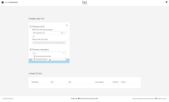Viewport: 169px width, 102px height.
Task: Click the Paste a Gist URL field
Action: click(x=49, y=42)
